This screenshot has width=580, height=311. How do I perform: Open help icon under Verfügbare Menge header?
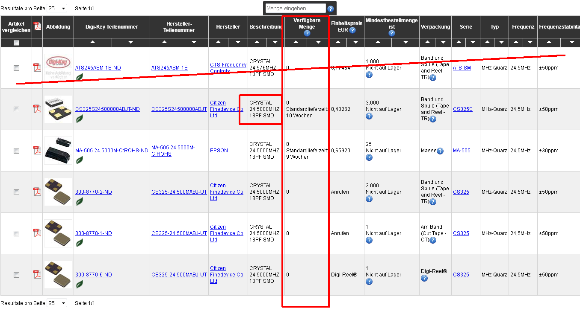click(x=307, y=33)
